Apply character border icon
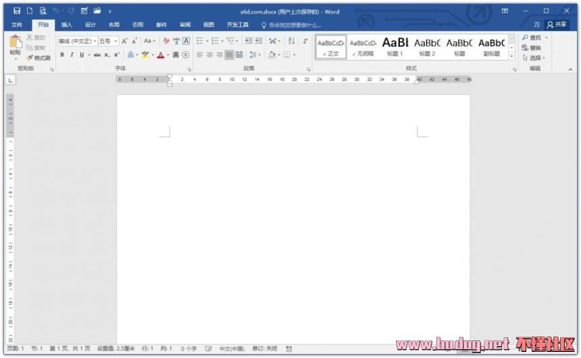581x358 pixels. 186,40
